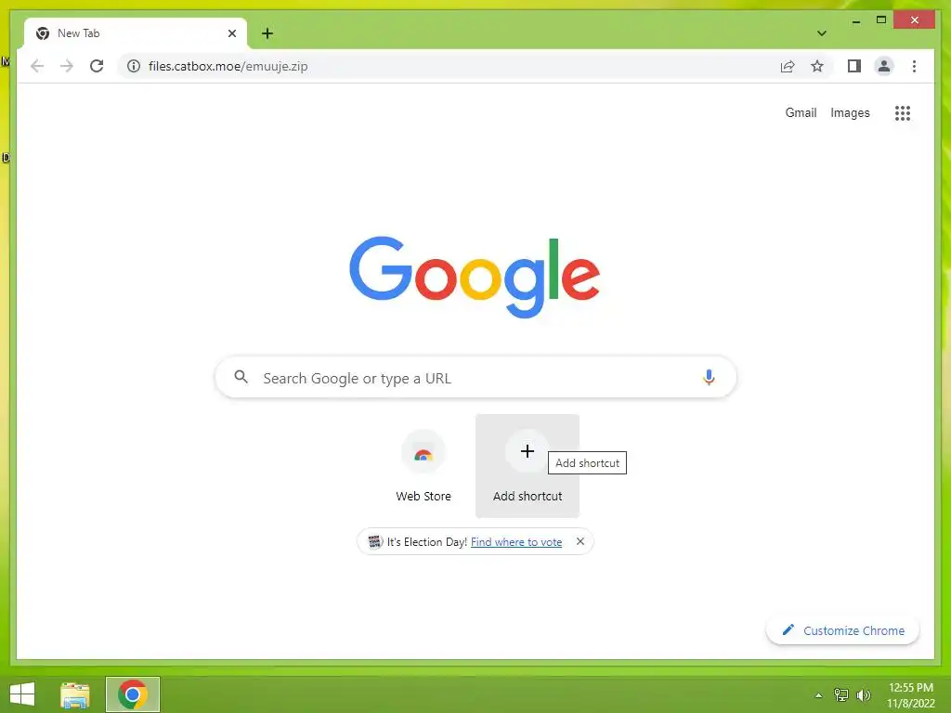This screenshot has height=713, width=951.
Task: Open Google Images link
Action: point(850,112)
